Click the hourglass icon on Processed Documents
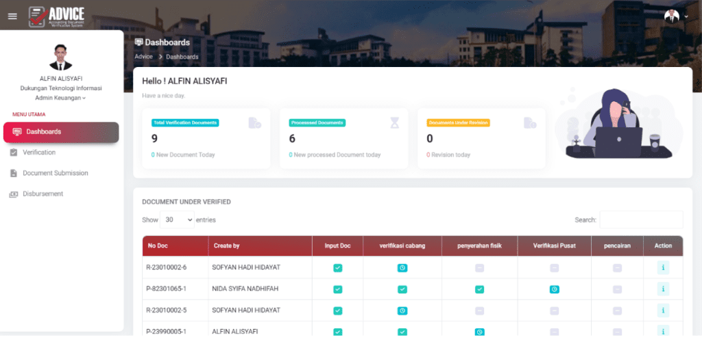The width and height of the screenshot is (702, 340). pos(394,123)
